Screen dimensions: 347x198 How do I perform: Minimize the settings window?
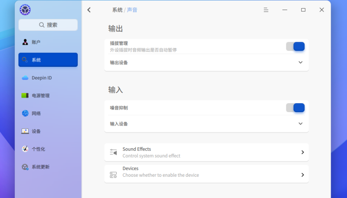[284, 10]
